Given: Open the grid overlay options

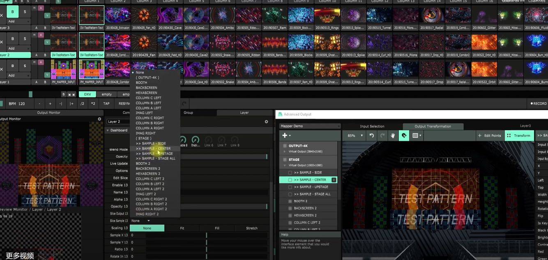Looking at the screenshot, I should pos(417,136).
